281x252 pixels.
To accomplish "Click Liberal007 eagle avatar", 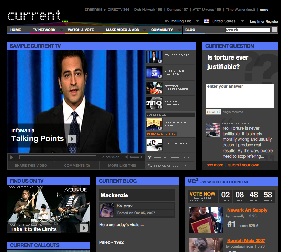I will [x=213, y=130].
